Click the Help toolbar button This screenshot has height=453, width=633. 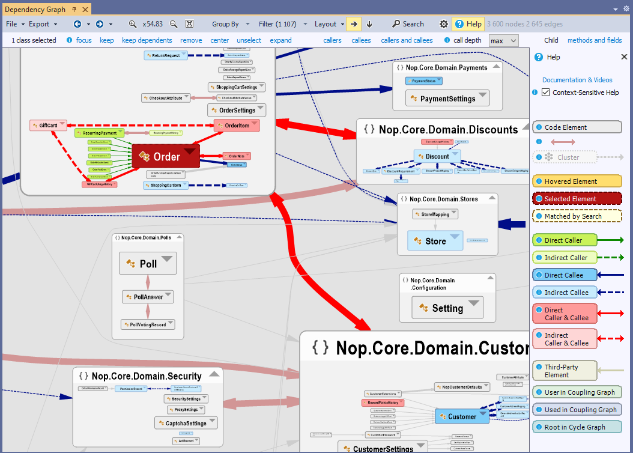(x=468, y=24)
